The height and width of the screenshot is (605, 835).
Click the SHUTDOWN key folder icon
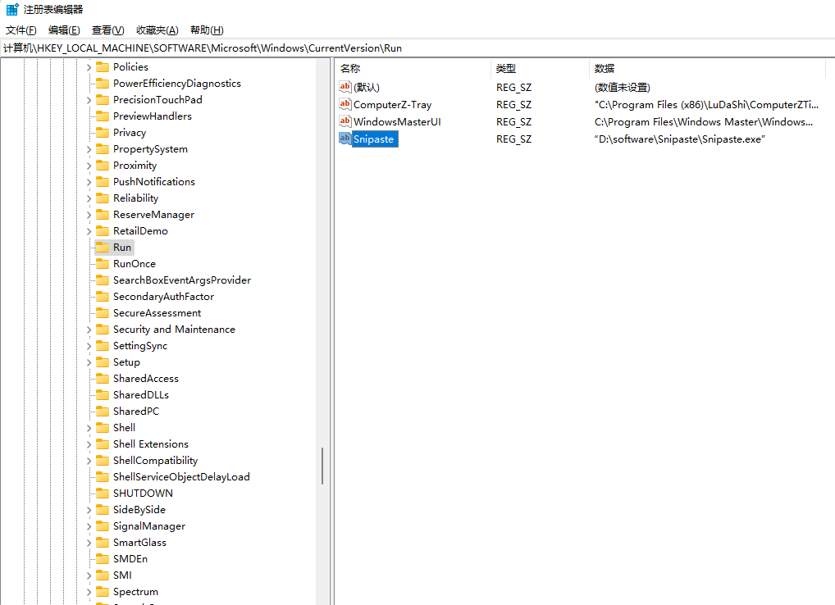[x=103, y=493]
